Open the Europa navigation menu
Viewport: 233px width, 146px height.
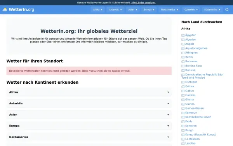tap(149, 9)
